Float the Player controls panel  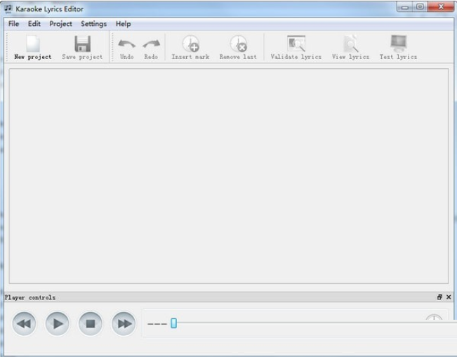pos(439,297)
